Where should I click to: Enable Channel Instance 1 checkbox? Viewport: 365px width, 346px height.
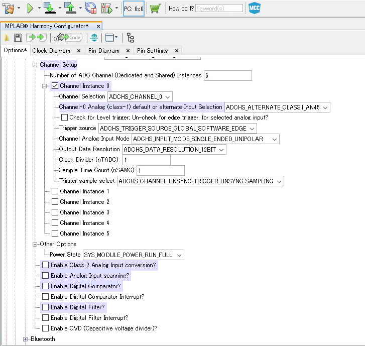(55, 191)
